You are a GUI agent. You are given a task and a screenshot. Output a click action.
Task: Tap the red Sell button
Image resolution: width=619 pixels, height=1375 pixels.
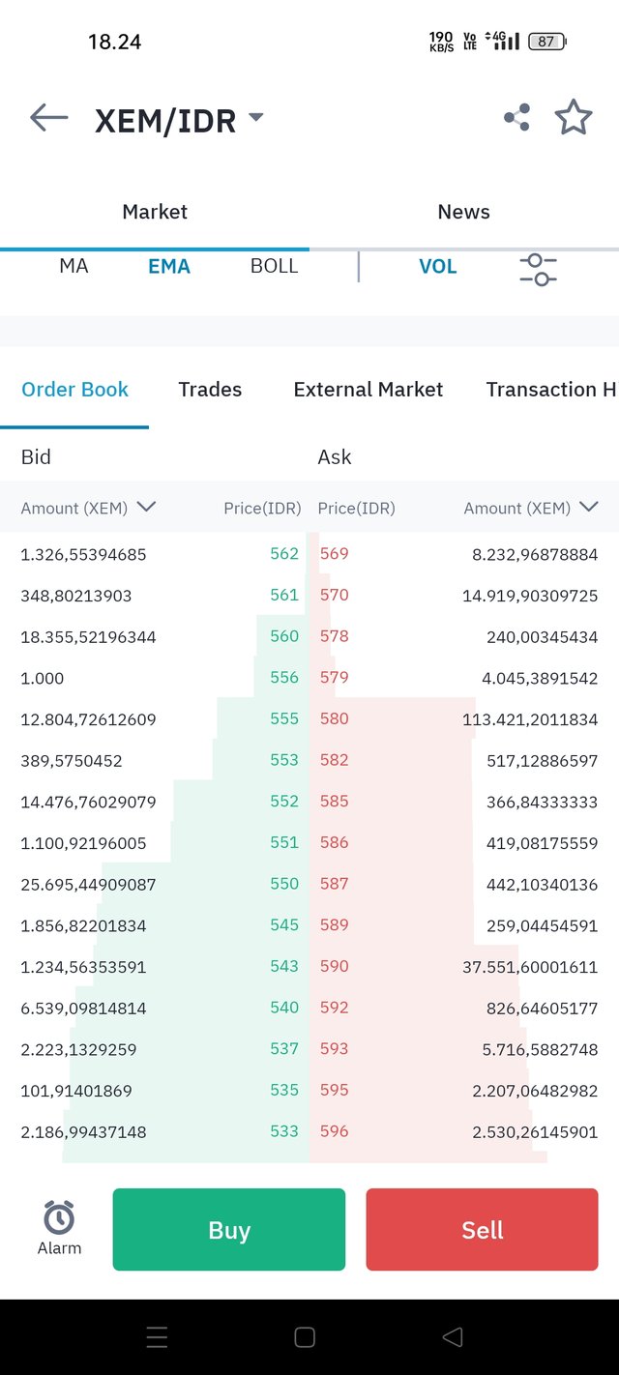tap(482, 1230)
